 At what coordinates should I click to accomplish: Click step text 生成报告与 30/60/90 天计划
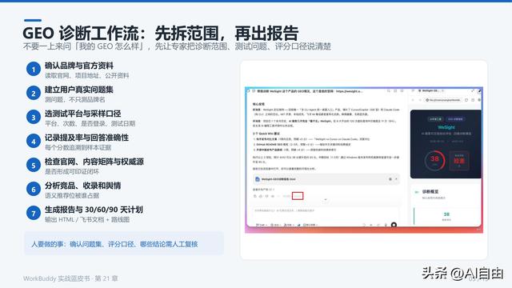tap(94, 210)
